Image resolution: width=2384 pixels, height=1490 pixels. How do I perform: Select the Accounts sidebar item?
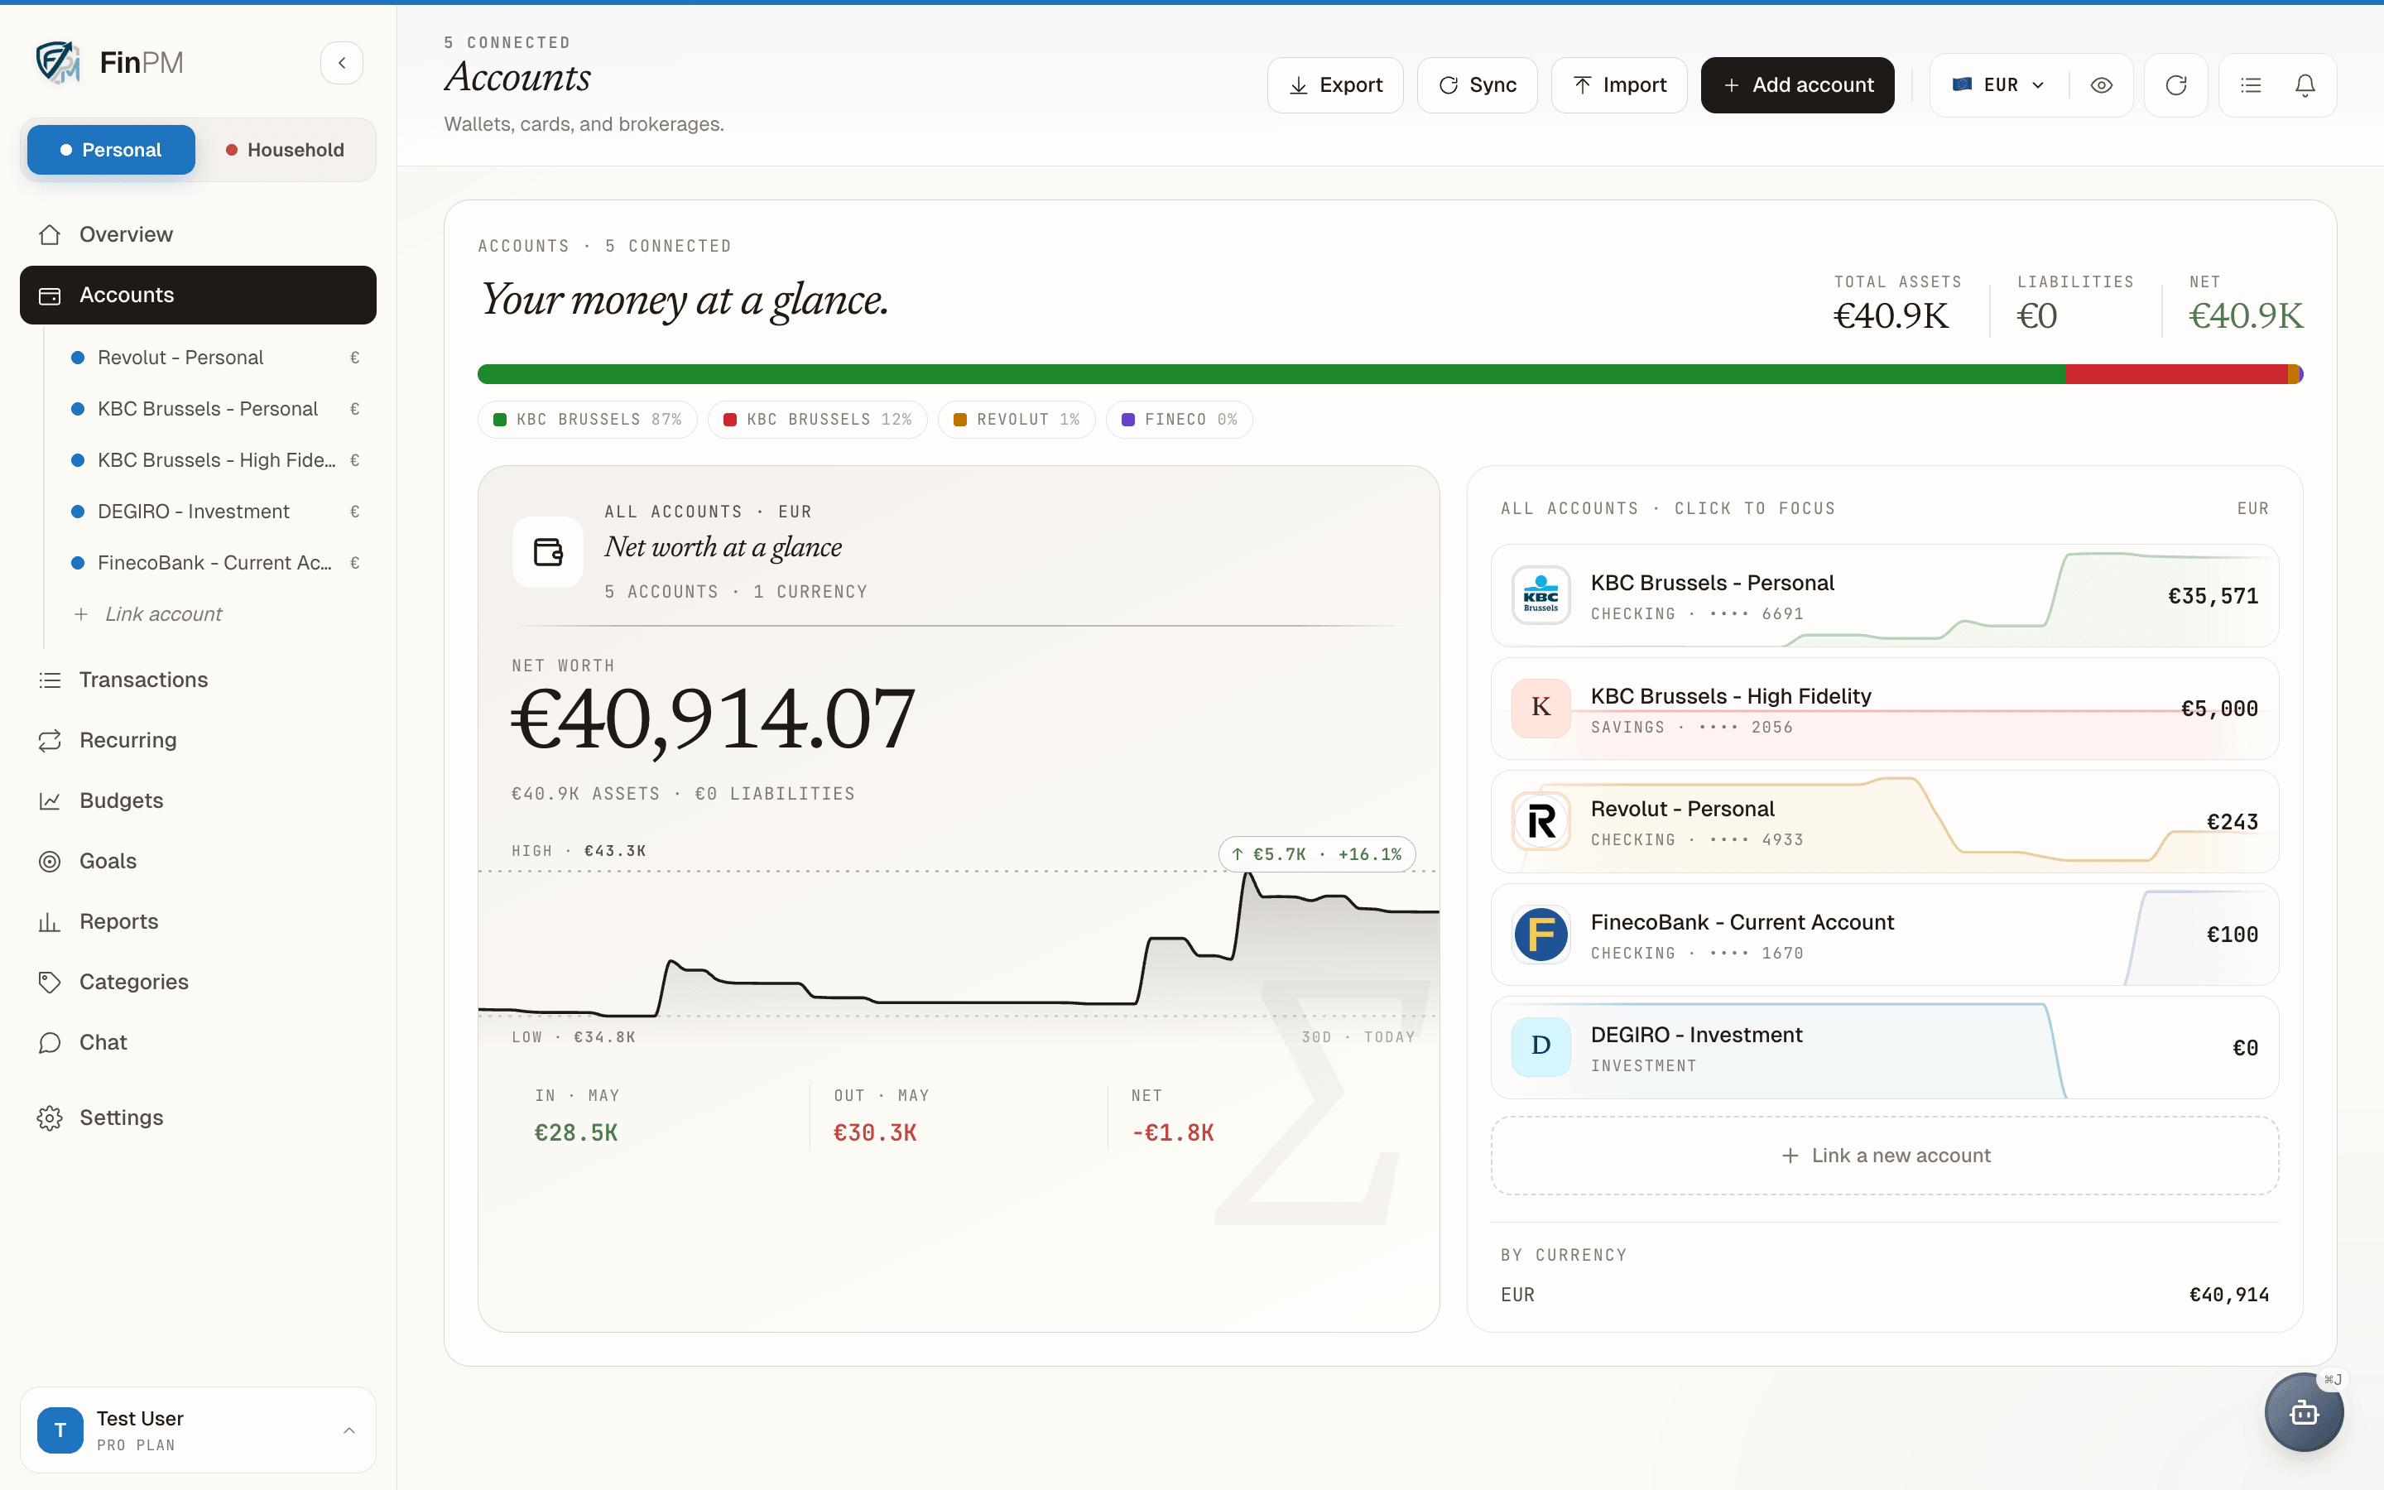(x=198, y=295)
